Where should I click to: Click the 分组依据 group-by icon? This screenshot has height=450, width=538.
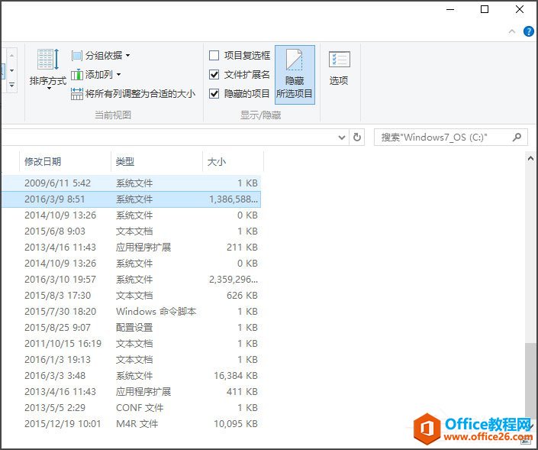(76, 56)
